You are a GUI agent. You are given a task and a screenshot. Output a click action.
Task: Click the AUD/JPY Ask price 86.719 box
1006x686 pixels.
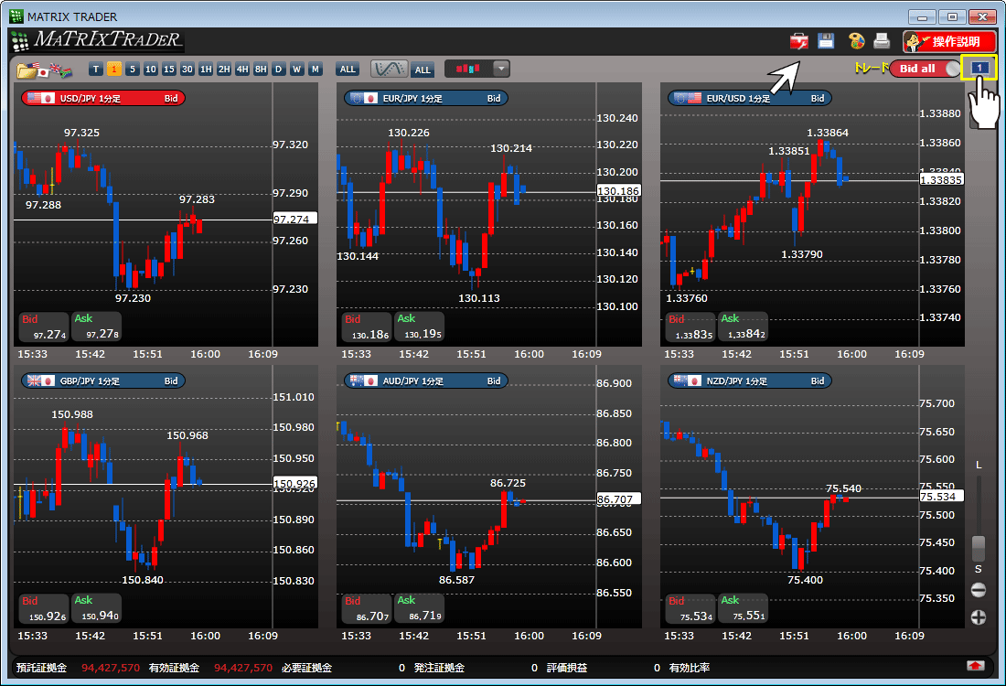point(419,608)
